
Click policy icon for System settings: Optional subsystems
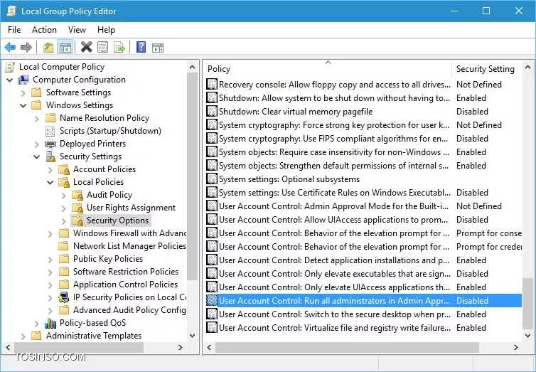pyautogui.click(x=212, y=179)
